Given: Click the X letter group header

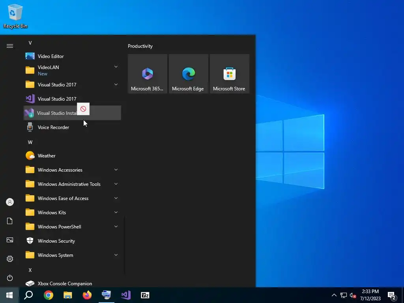Looking at the screenshot, I should point(30,270).
